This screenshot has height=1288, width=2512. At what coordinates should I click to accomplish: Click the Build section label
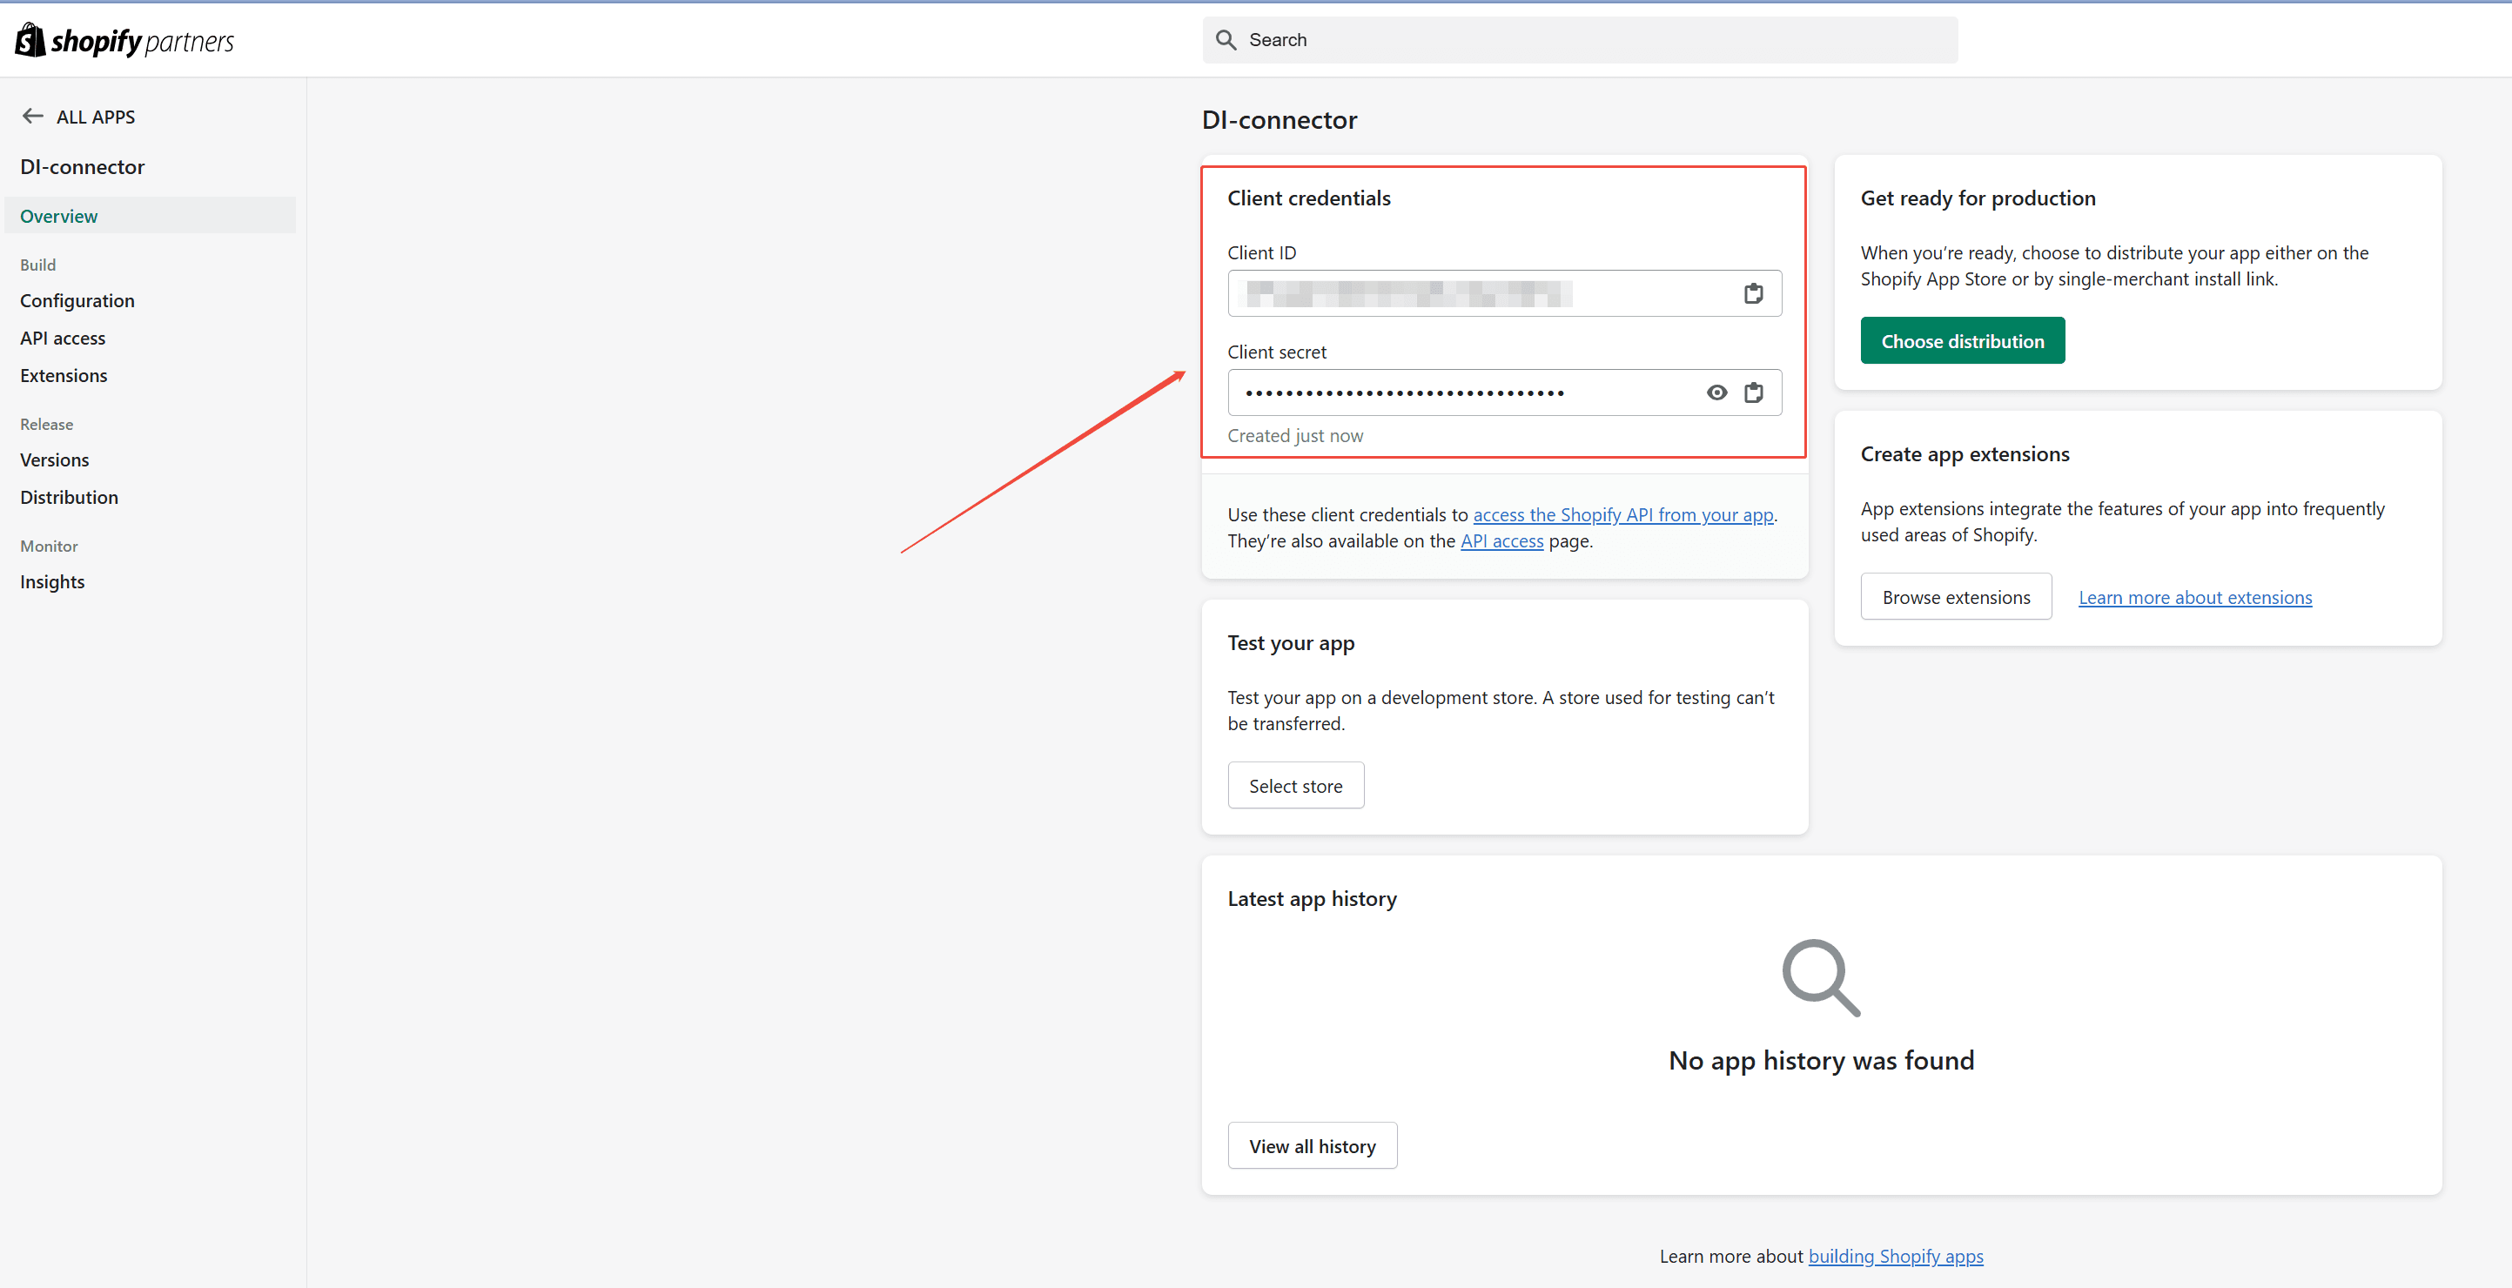click(38, 265)
